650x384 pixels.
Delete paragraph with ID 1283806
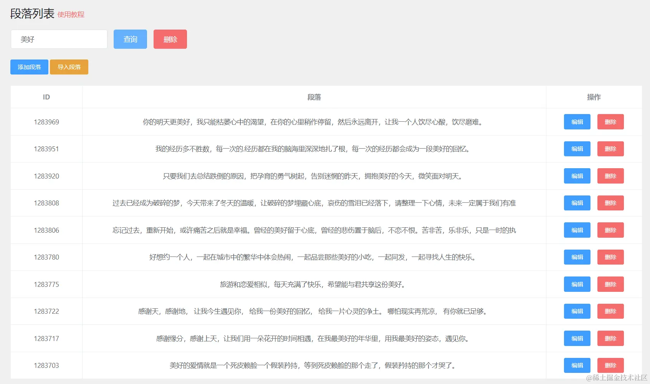[610, 230]
